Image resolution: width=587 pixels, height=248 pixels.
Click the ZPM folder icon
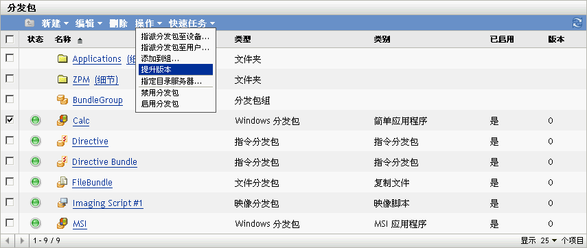coord(62,80)
